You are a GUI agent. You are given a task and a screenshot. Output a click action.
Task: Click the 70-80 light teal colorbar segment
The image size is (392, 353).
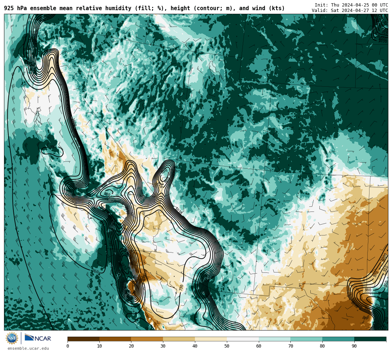pos(306,339)
